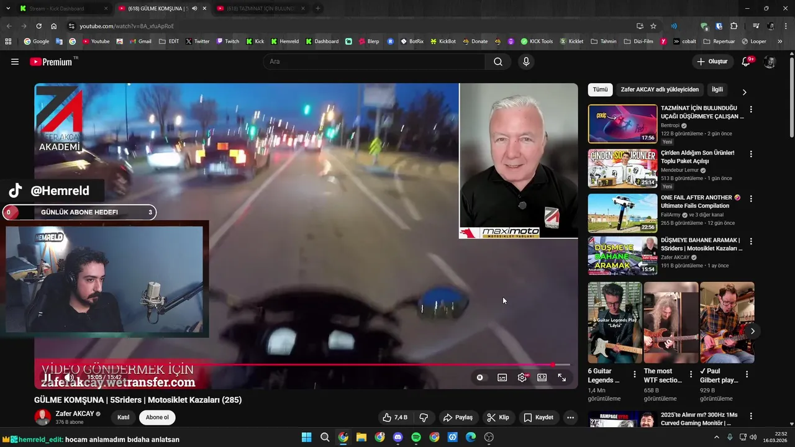Open options for '6 Guitar Legends' short
The height and width of the screenshot is (447, 795).
click(x=634, y=374)
